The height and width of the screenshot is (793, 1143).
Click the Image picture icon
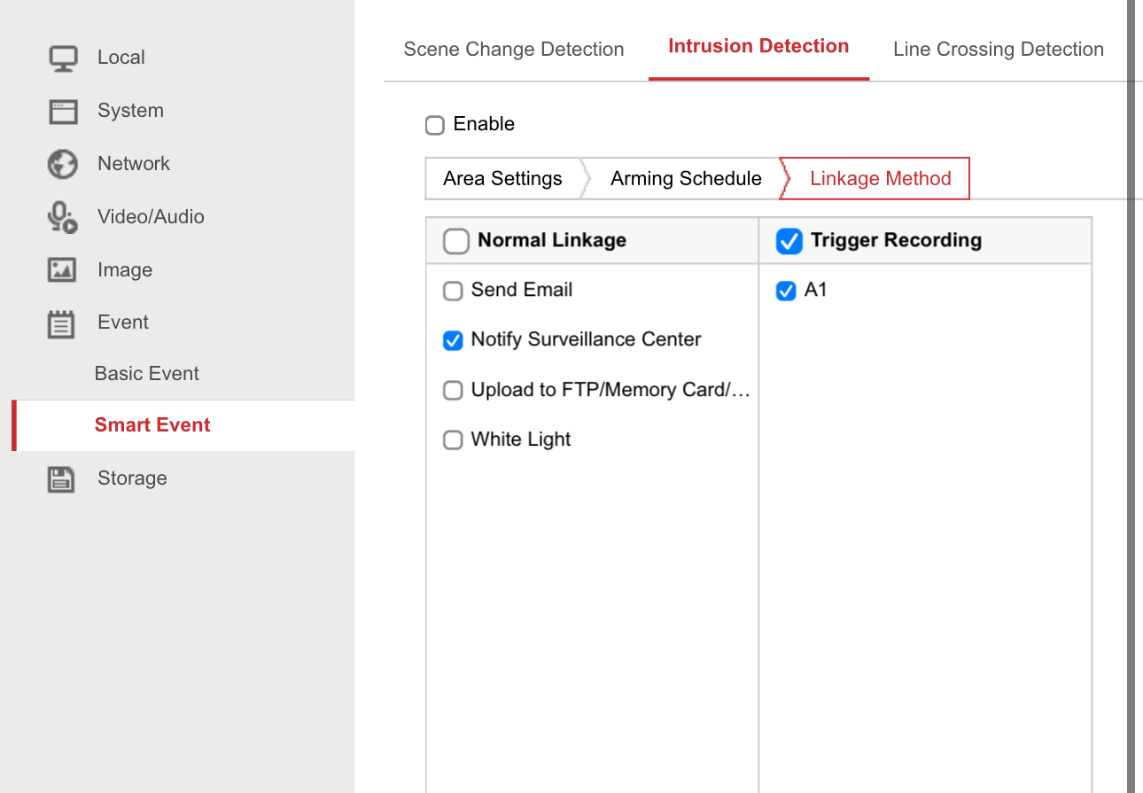62,270
